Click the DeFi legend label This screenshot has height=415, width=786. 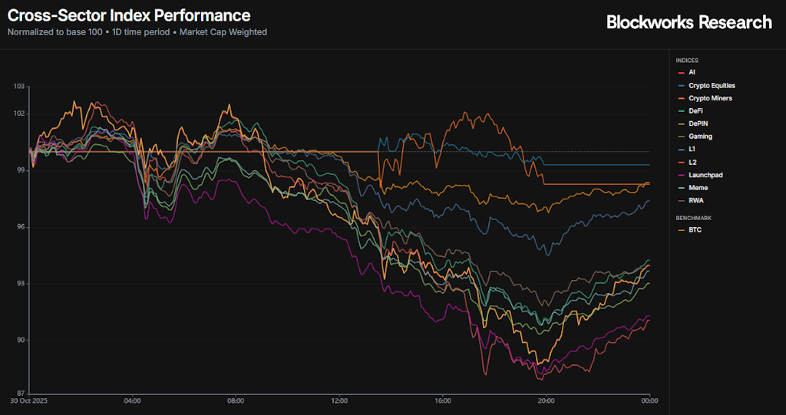click(x=695, y=111)
